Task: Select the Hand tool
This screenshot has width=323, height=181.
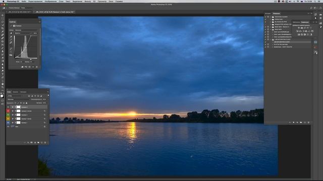Action: click(x=3, y=84)
